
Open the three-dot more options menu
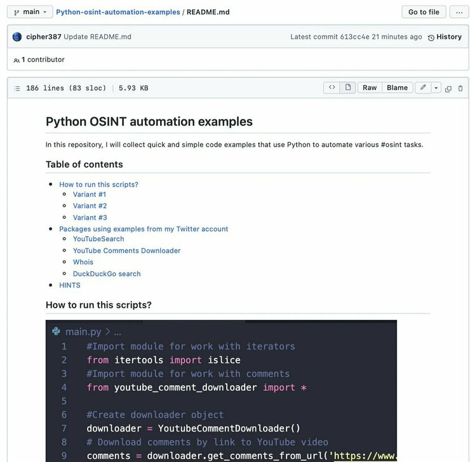pyautogui.click(x=459, y=12)
